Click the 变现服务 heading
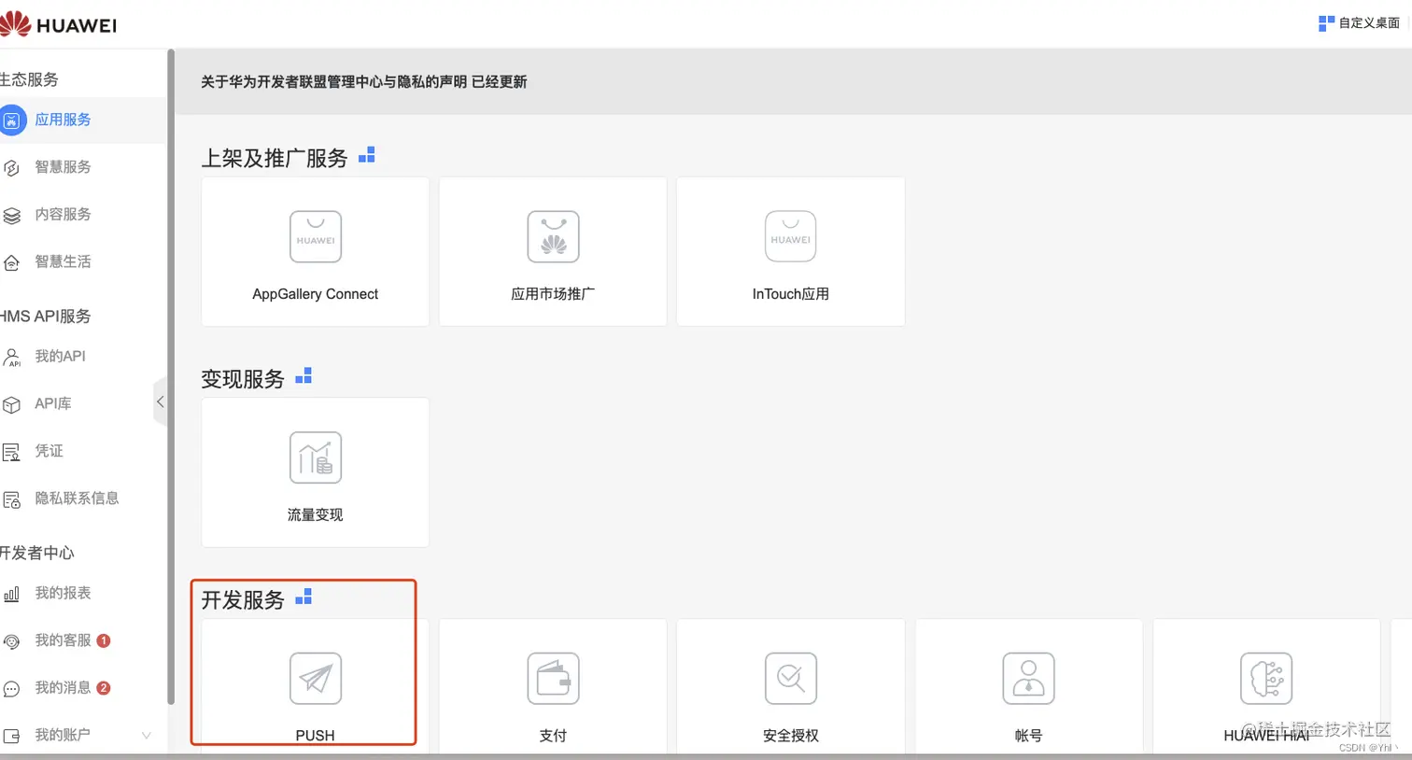The width and height of the screenshot is (1412, 760). click(x=243, y=379)
